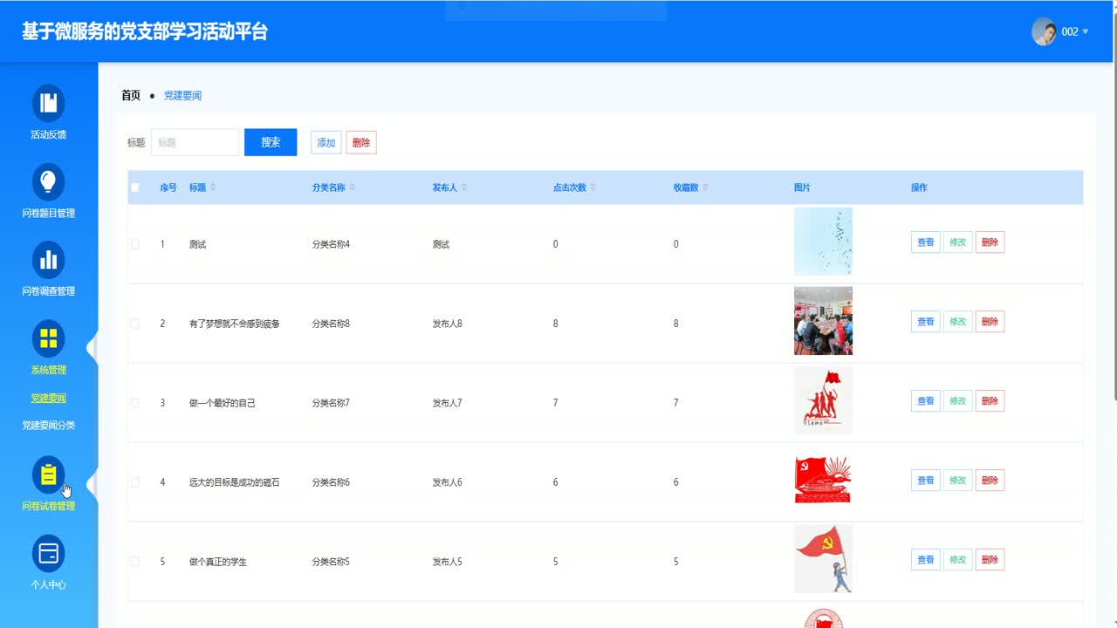This screenshot has width=1117, height=628.
Task: Click the 分类名称4 cell
Action: [x=331, y=244]
